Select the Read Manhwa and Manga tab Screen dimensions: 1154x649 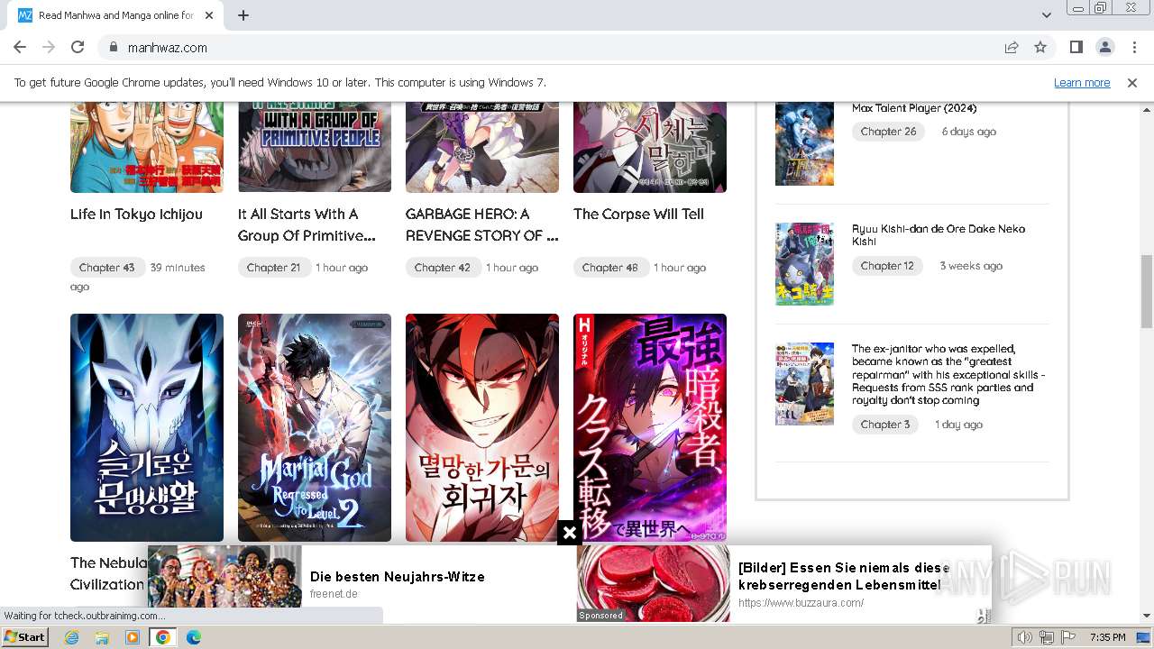pos(117,15)
